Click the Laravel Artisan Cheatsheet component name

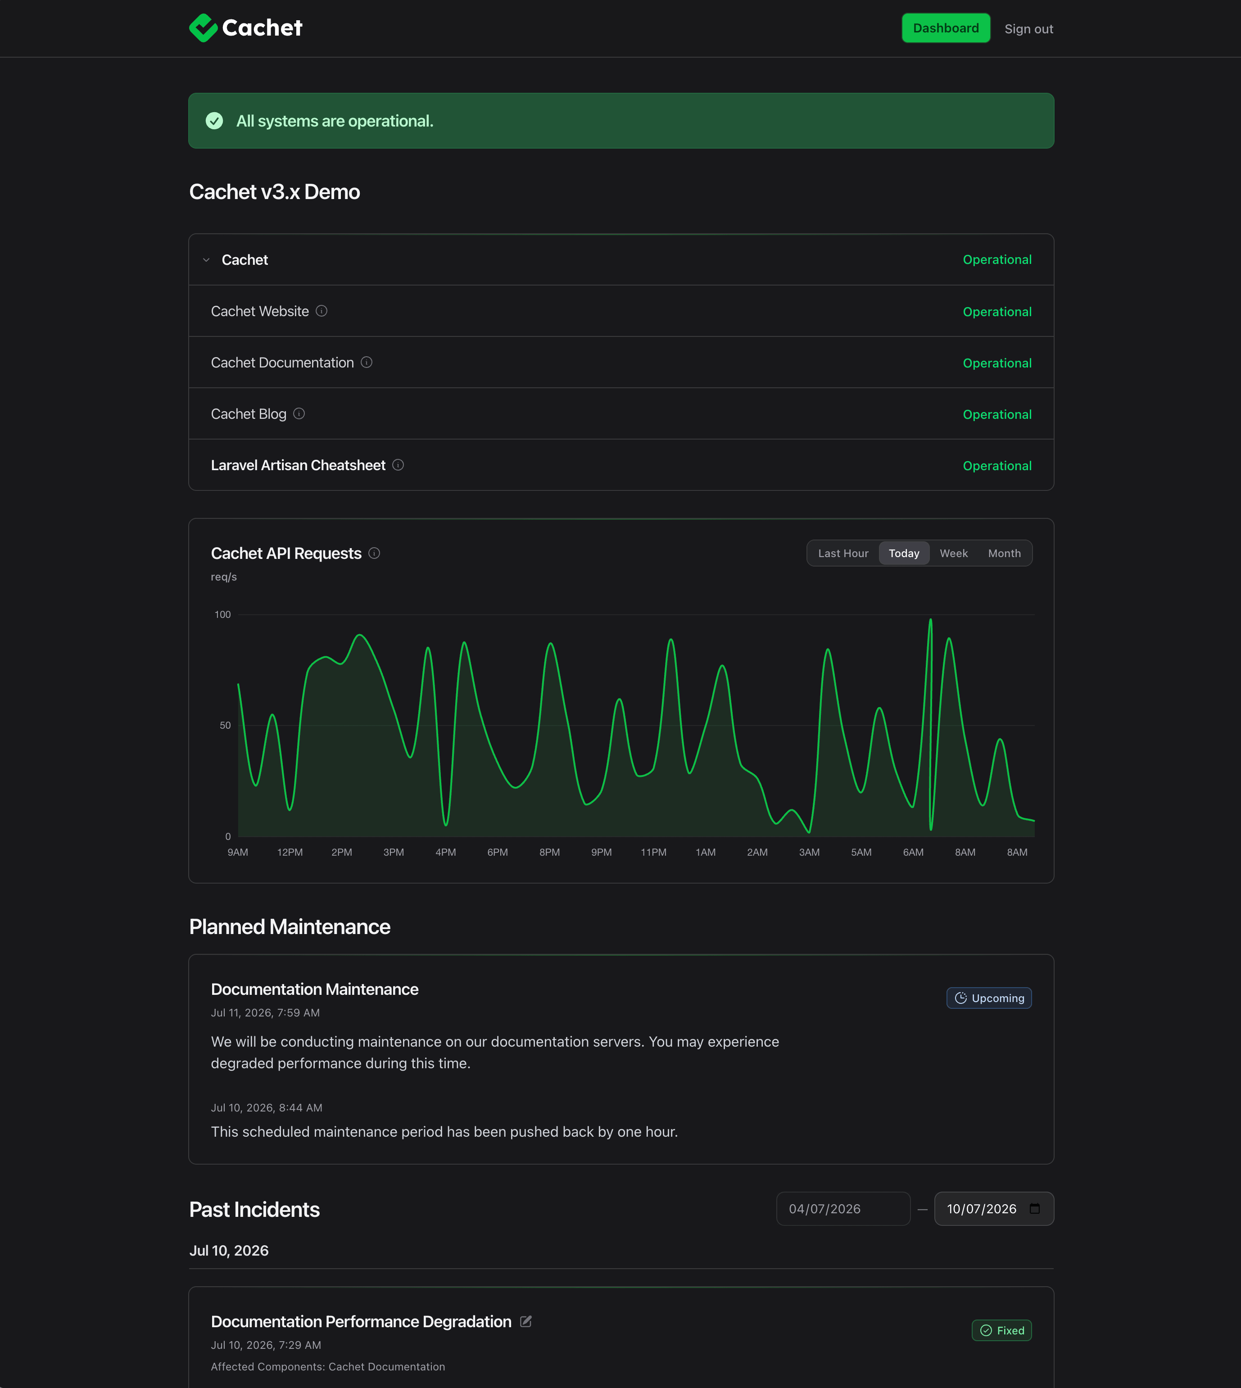[298, 465]
